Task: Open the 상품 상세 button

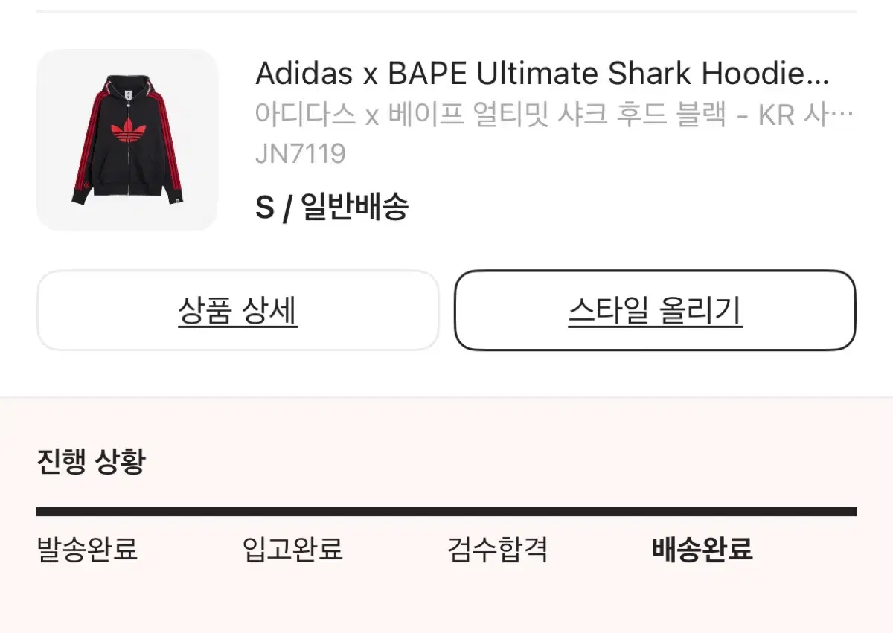Action: click(237, 310)
